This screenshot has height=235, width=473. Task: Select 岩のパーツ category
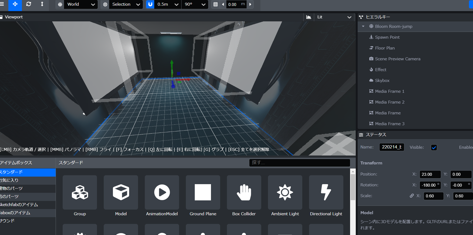(28, 197)
